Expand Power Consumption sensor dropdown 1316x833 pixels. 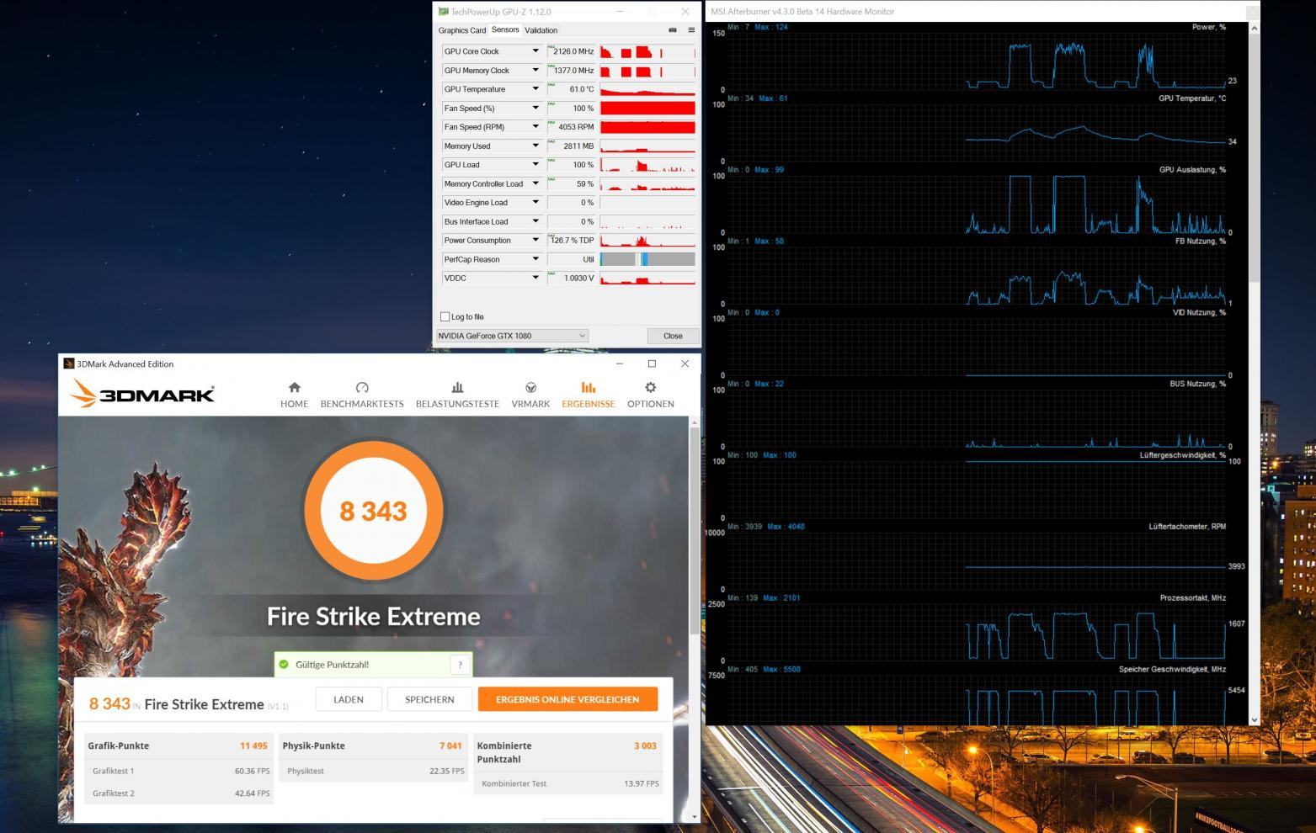click(x=535, y=241)
